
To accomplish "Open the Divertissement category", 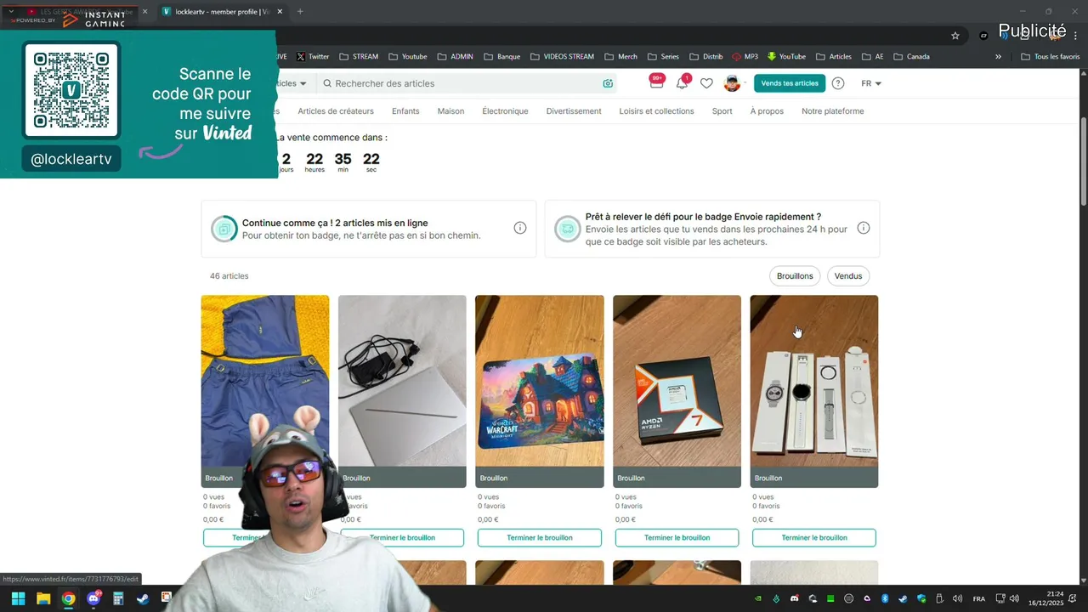I will (574, 111).
